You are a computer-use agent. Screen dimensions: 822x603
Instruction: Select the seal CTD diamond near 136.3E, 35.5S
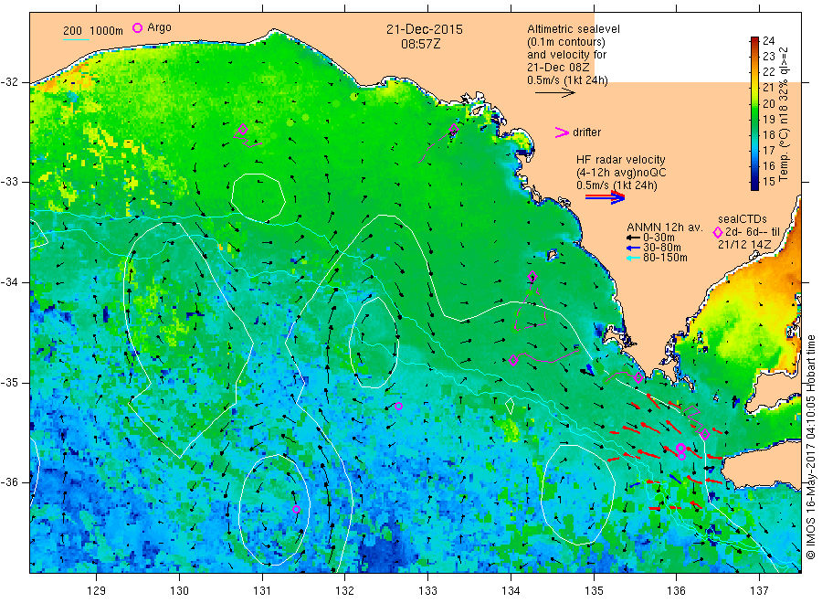point(705,434)
